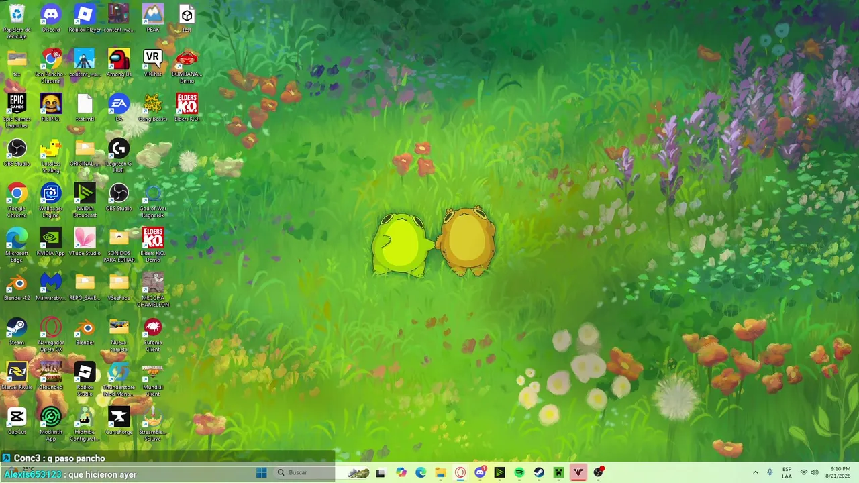Launch the CapCut desktop shortcut

17,422
